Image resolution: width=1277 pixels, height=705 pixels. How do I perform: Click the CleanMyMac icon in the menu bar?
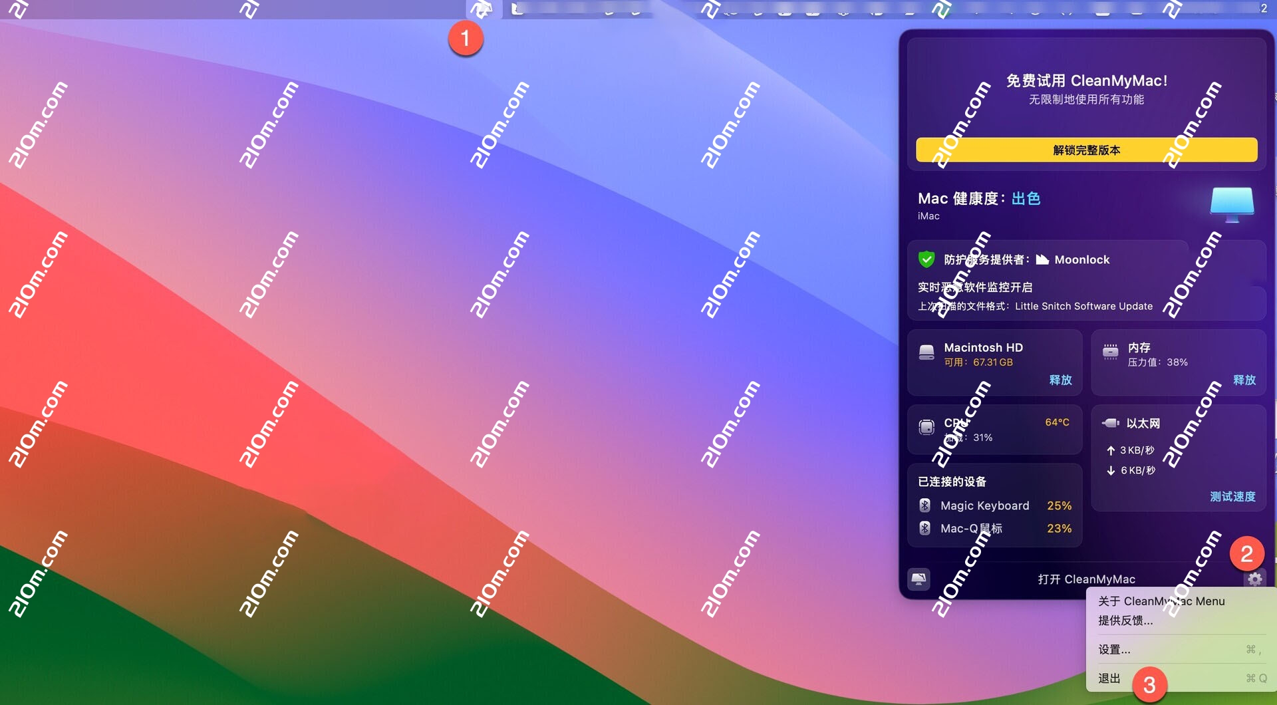click(x=484, y=9)
